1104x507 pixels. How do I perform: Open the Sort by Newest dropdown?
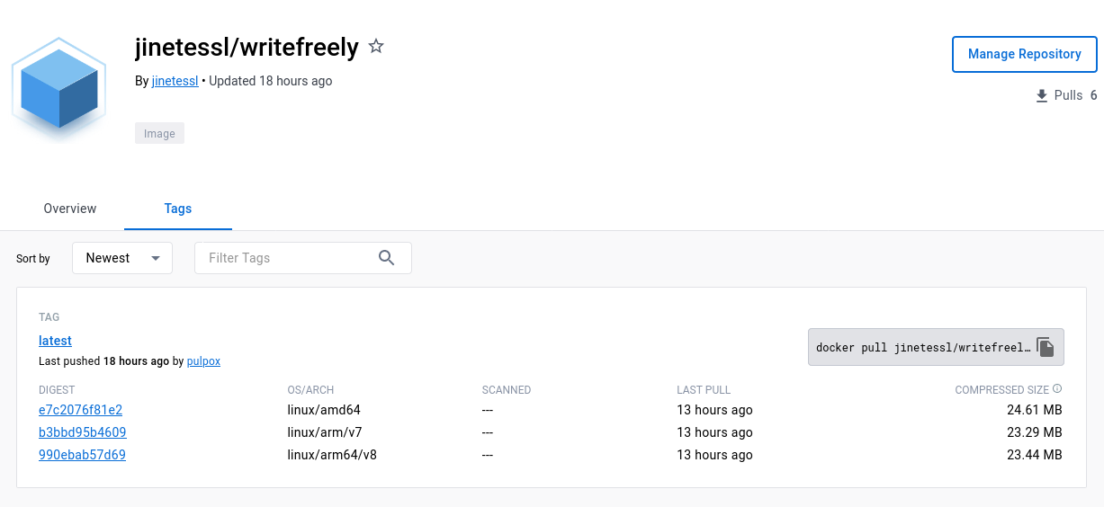click(121, 258)
